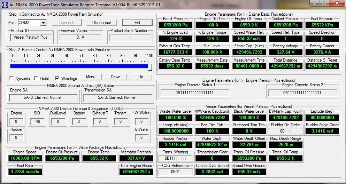The height and width of the screenshot is (184, 346).
Task: Click the Engine SA status field
Action: 43,97
